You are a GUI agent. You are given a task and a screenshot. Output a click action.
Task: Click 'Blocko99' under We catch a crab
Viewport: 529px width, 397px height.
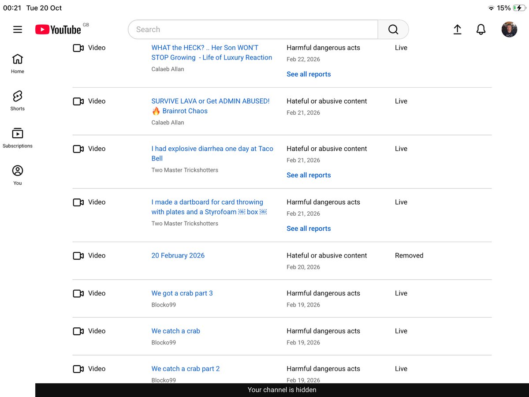click(164, 343)
